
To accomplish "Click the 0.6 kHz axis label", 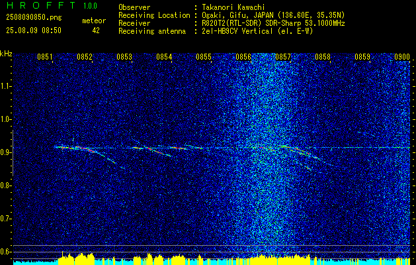I will (5, 252).
